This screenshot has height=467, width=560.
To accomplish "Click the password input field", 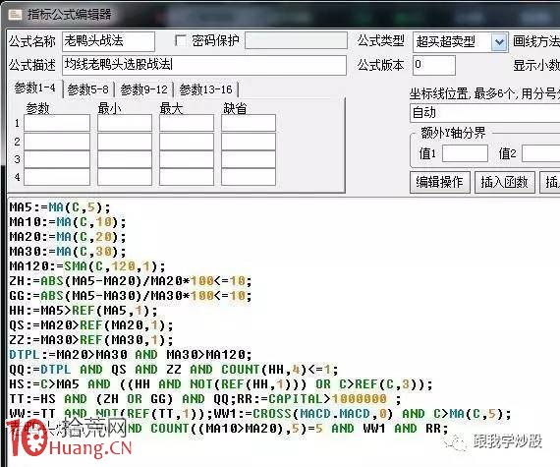I will tap(296, 40).
